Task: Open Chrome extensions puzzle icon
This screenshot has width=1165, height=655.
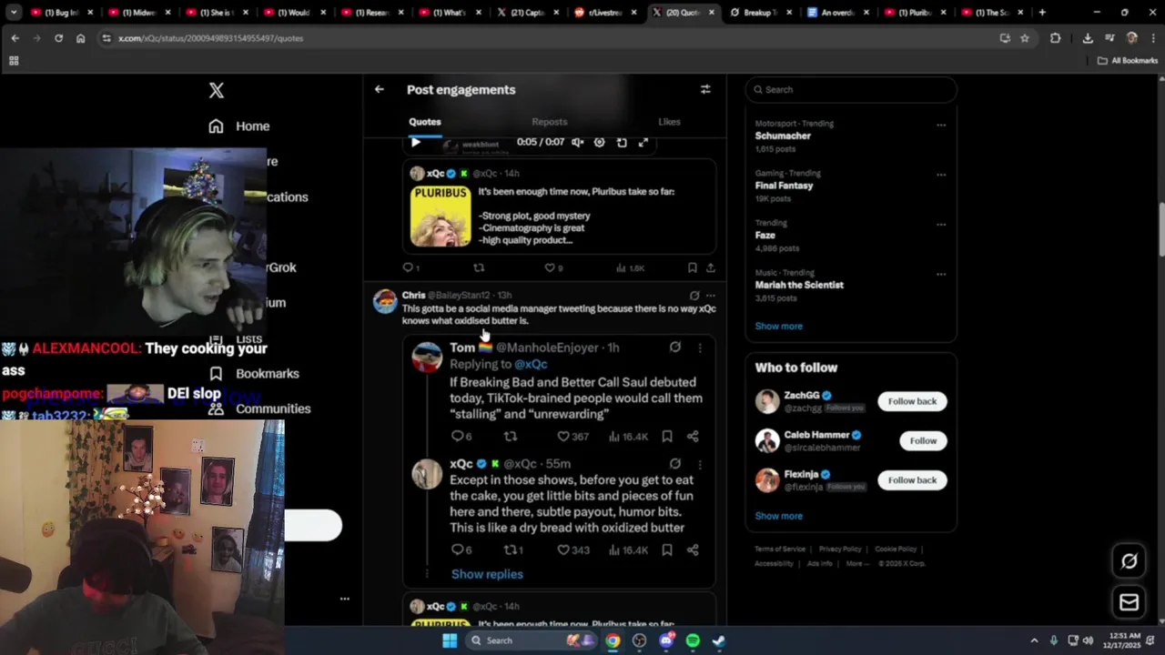Action: 1056,38
